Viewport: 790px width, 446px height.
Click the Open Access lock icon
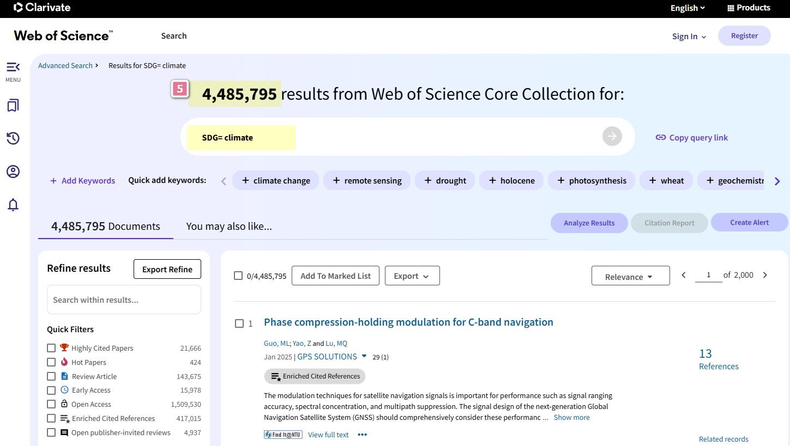(x=64, y=404)
